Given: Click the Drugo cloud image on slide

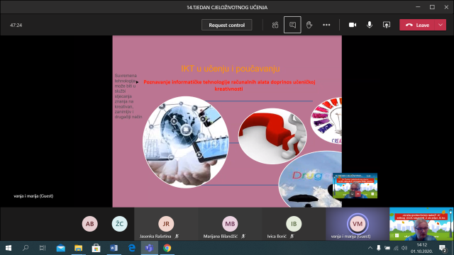Looking at the screenshot, I should tap(310, 179).
